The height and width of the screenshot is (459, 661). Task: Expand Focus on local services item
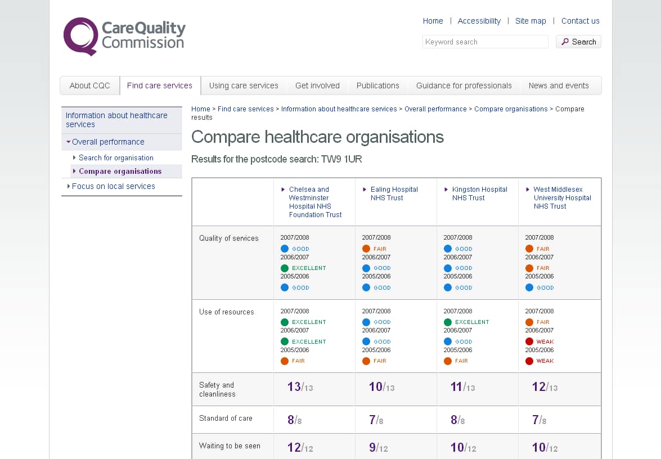coord(113,186)
